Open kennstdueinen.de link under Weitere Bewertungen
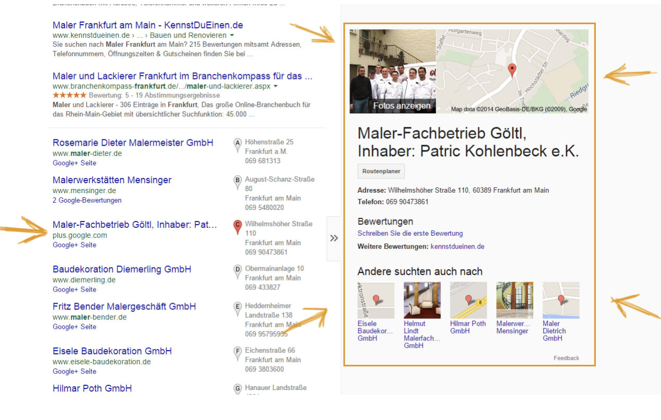This screenshot has height=420, width=661. click(457, 246)
